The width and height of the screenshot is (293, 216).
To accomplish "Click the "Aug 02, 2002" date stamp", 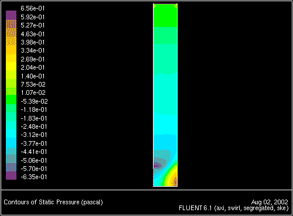I will [x=270, y=202].
